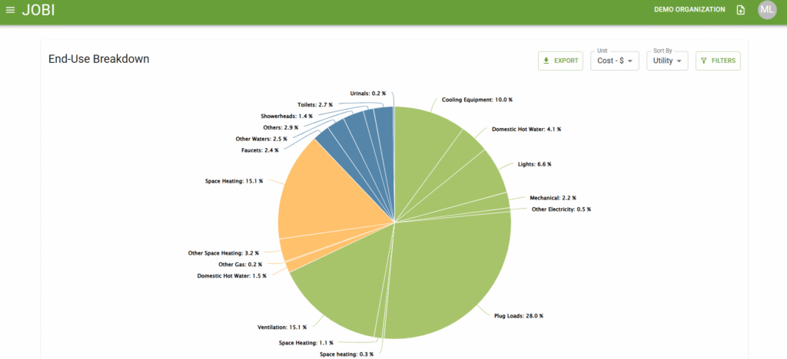
Task: Open the Sort By Utility dropdown
Action: click(666, 61)
